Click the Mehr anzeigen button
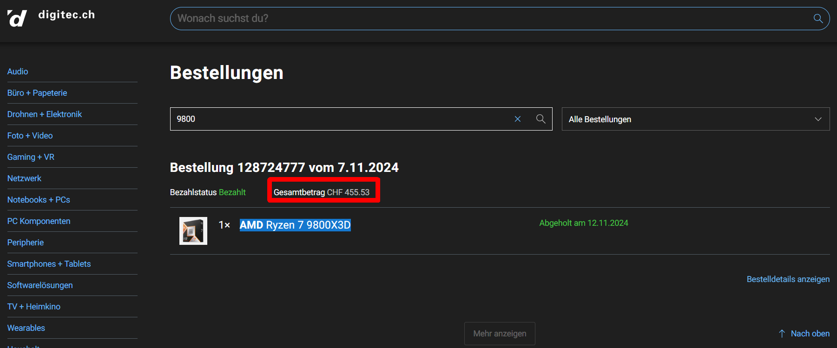This screenshot has height=348, width=837. click(x=500, y=334)
